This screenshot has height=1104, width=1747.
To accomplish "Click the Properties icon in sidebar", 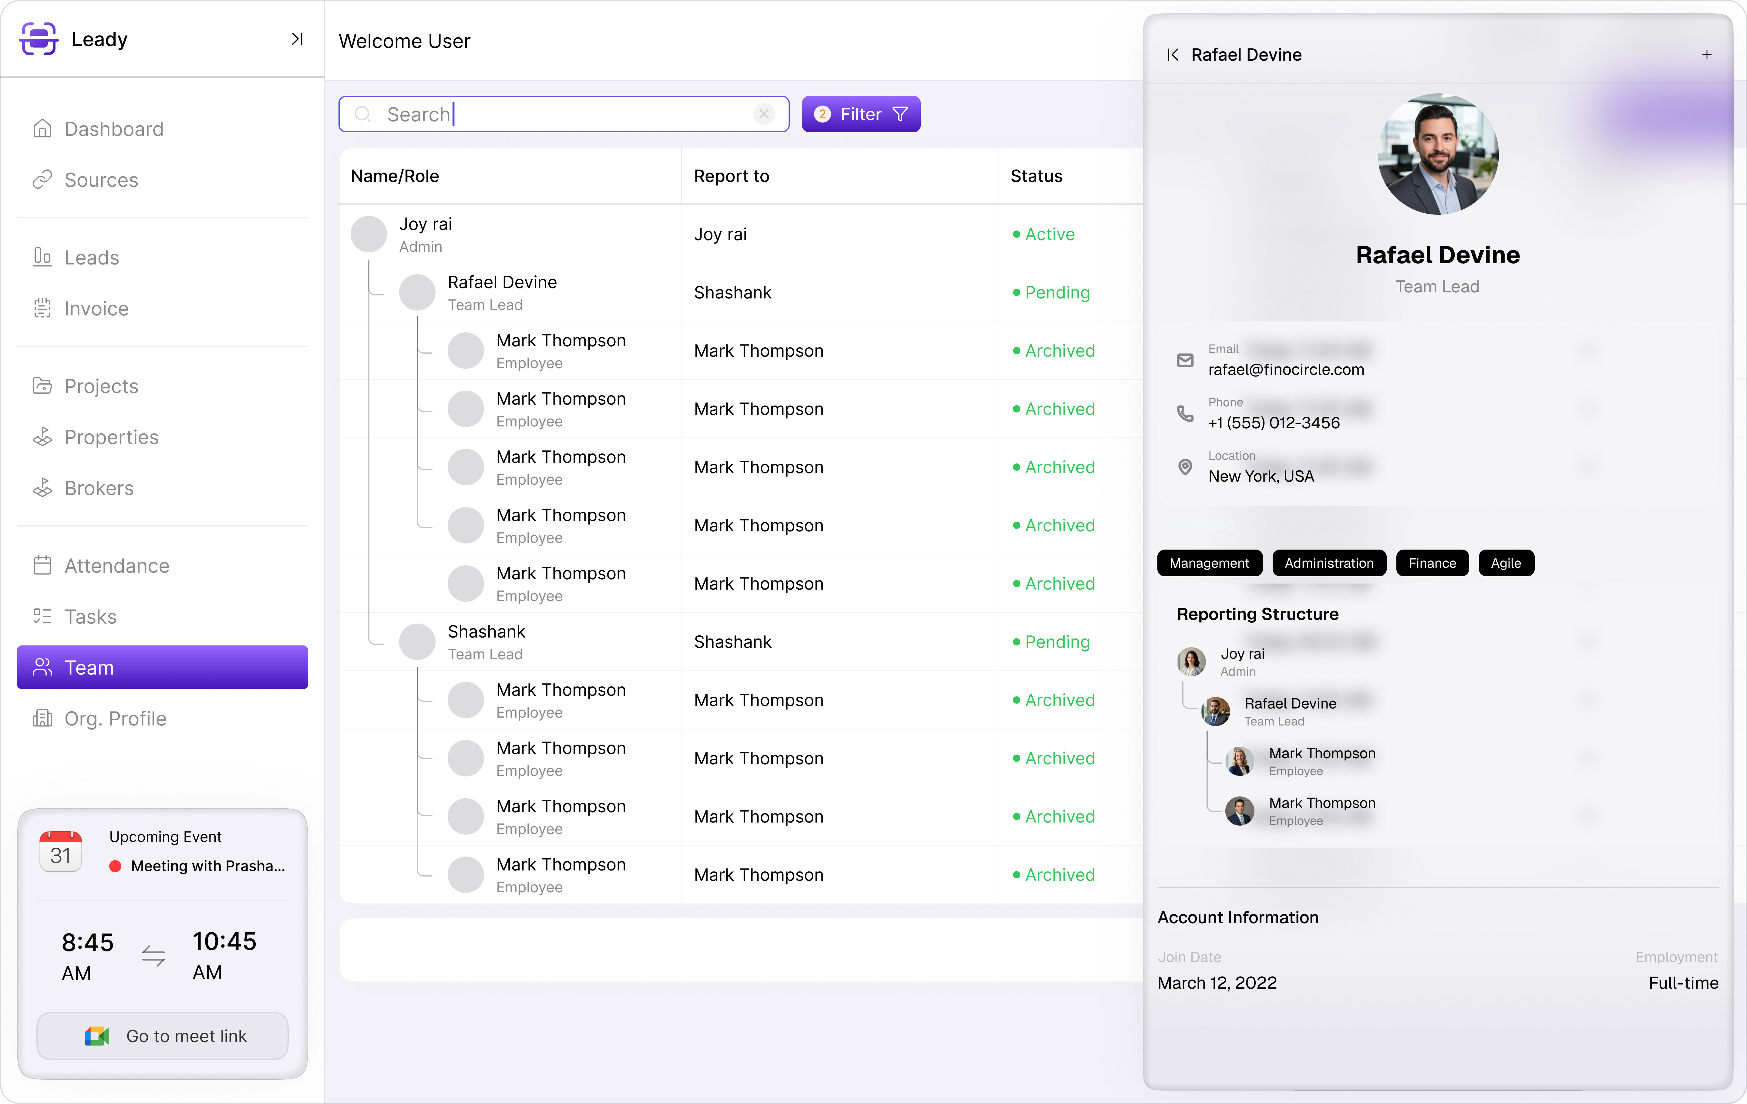I will [x=43, y=437].
